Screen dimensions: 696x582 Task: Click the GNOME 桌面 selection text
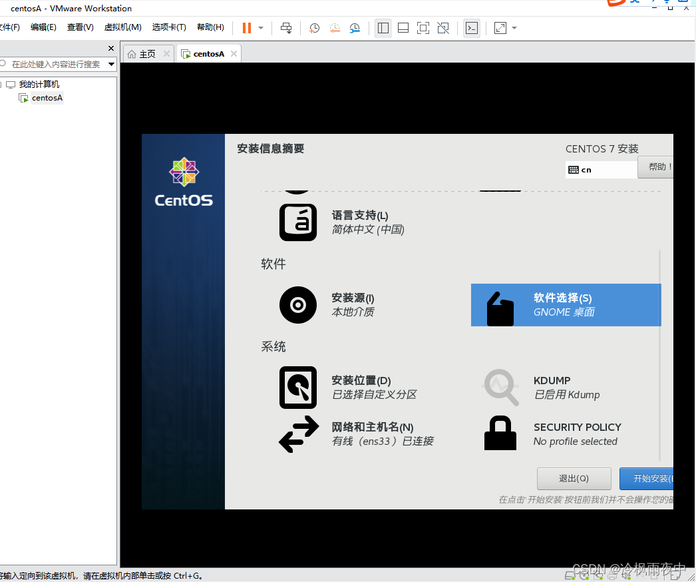pos(564,312)
